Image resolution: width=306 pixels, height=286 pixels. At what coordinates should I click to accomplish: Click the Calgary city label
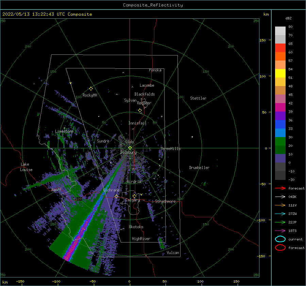133,200
